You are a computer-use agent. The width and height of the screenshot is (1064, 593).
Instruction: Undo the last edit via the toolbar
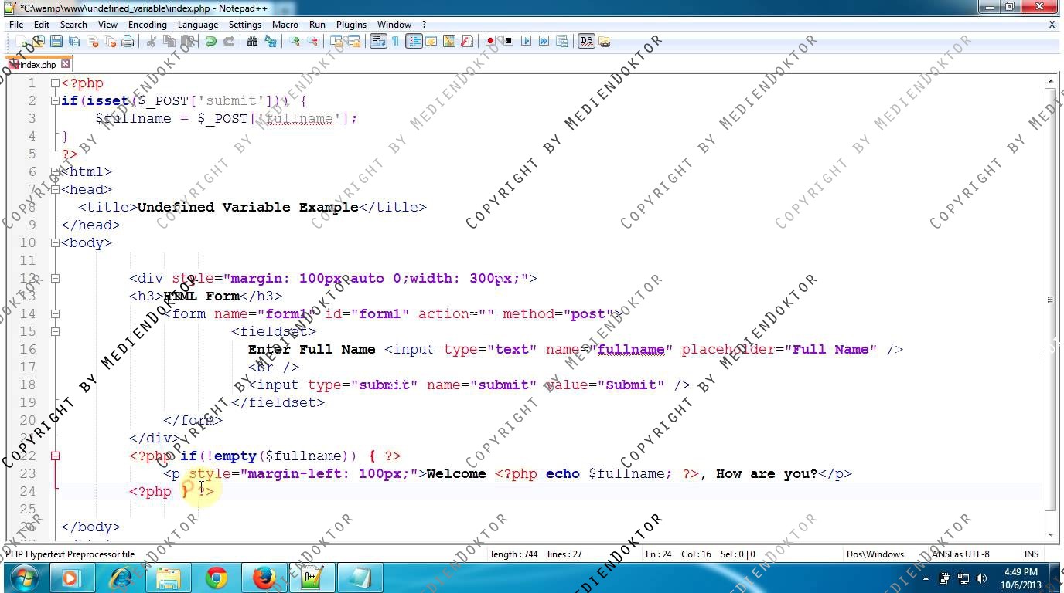coord(210,42)
